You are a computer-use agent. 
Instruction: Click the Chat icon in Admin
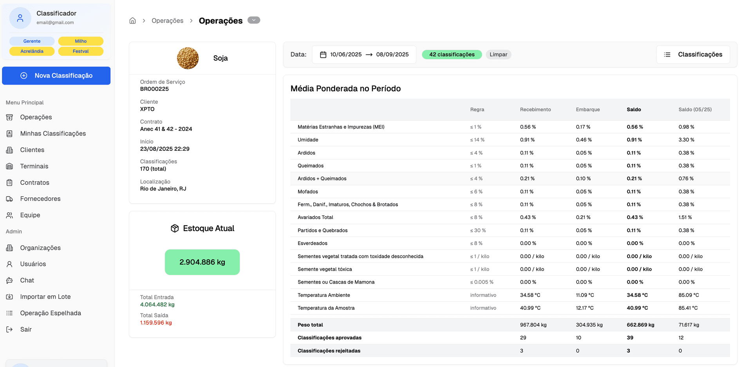tap(10, 280)
